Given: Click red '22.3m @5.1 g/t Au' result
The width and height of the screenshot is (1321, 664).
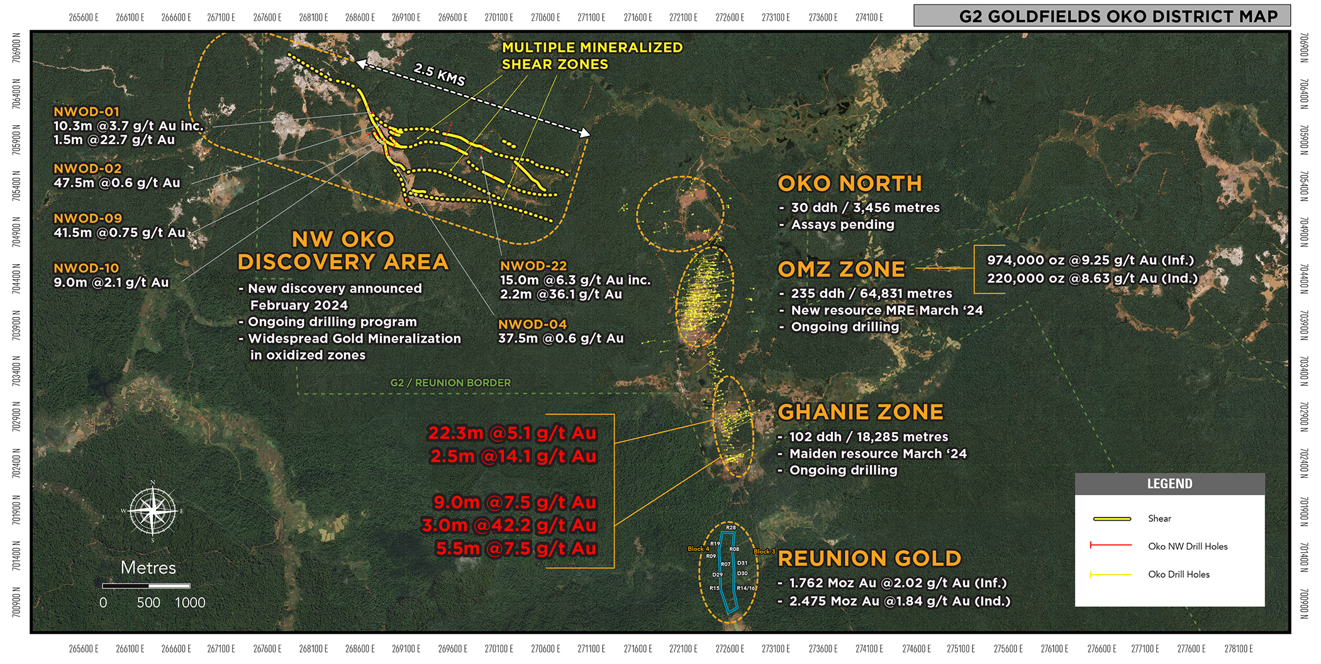Looking at the screenshot, I should (512, 433).
